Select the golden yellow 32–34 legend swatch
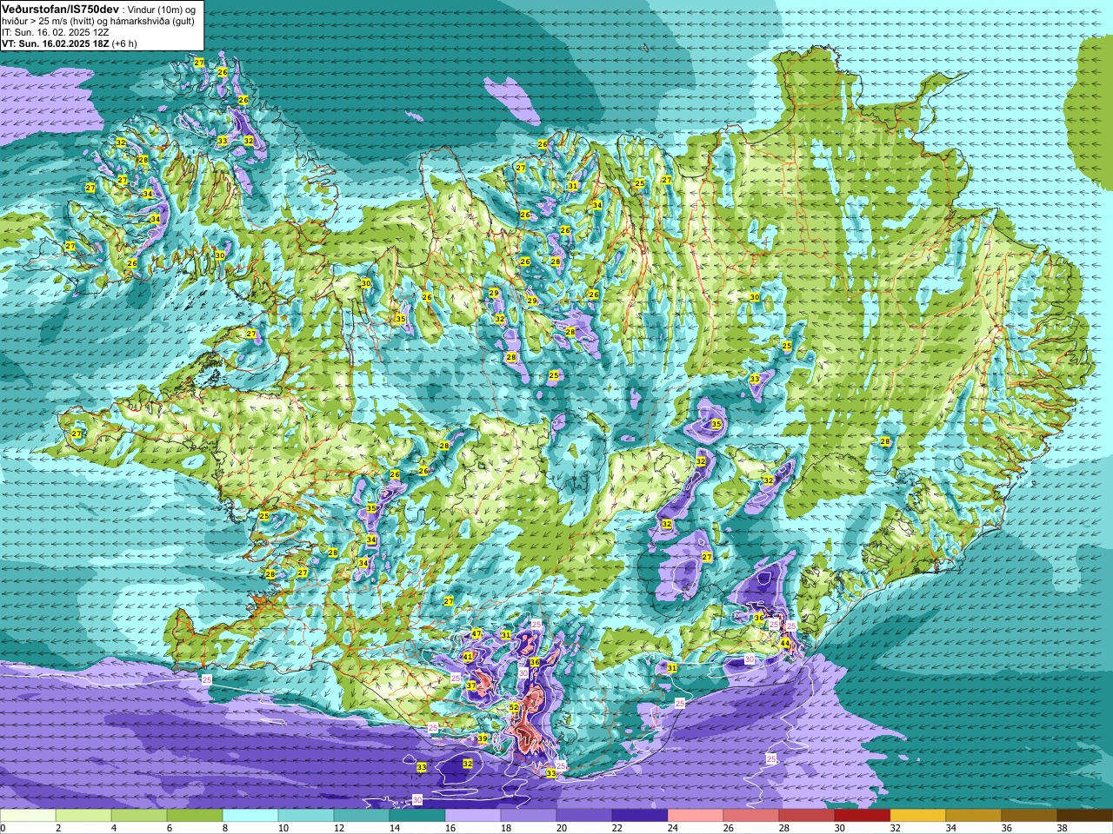Image resolution: width=1113 pixels, height=834 pixels. coord(918,816)
